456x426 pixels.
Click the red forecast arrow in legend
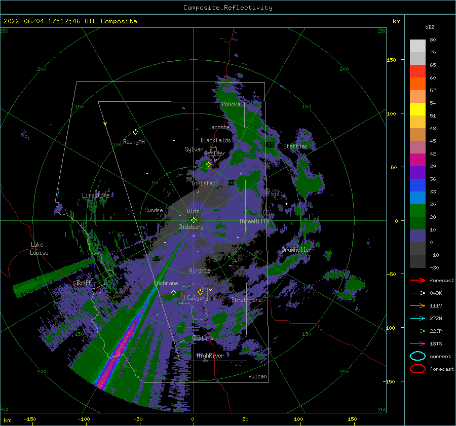417,280
